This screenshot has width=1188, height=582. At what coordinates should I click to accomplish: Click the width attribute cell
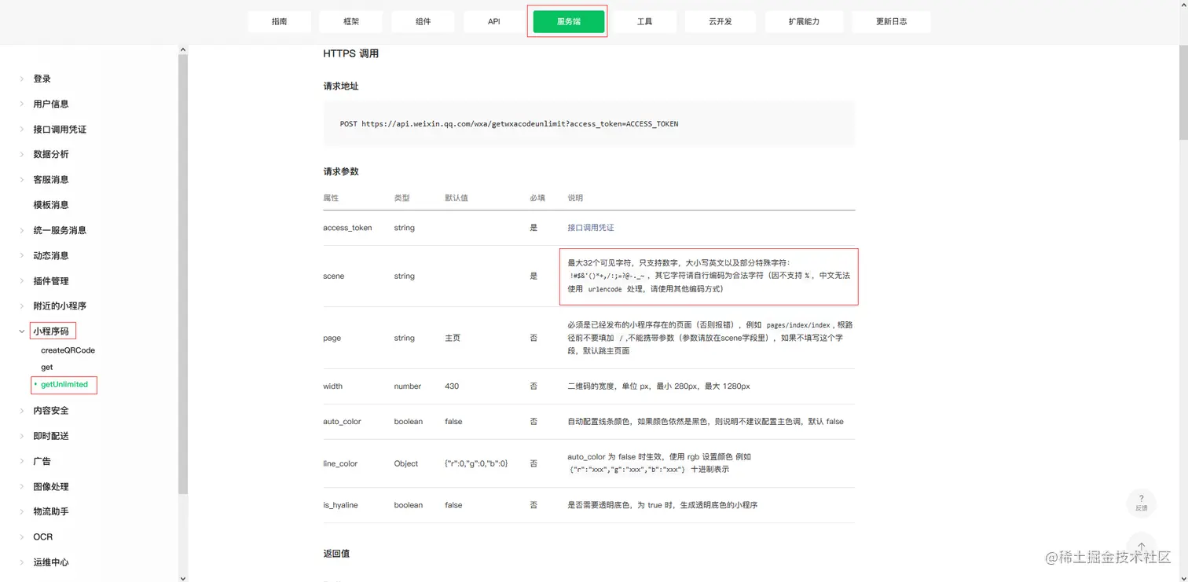tap(333, 386)
